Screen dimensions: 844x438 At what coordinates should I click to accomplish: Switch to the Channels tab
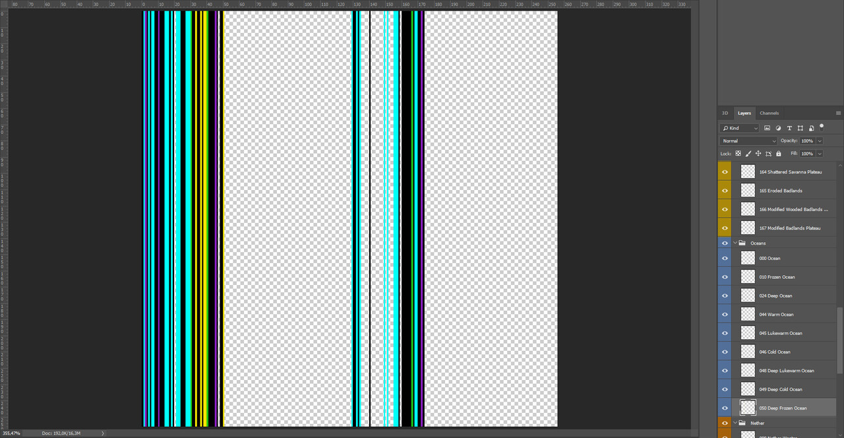(x=768, y=113)
